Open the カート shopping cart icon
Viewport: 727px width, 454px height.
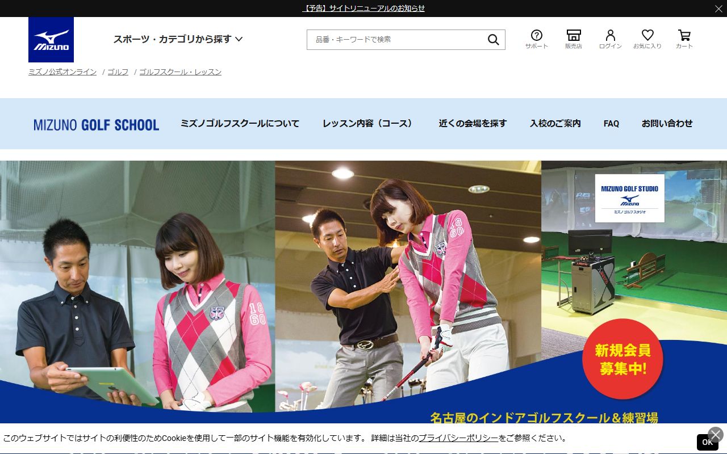684,39
